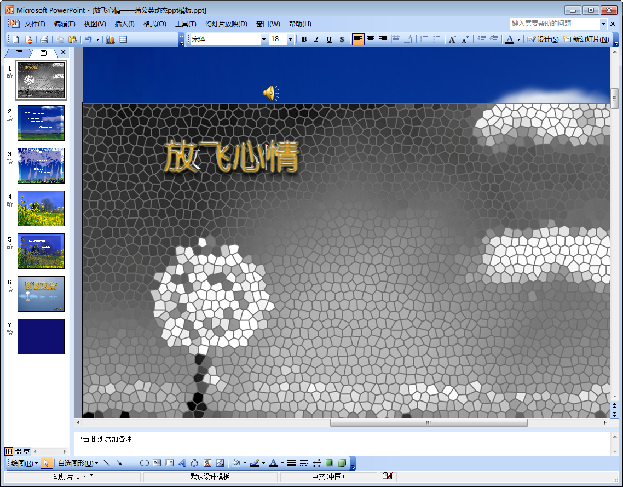This screenshot has width=623, height=487.
Task: Decrease the font size
Action: [465, 39]
